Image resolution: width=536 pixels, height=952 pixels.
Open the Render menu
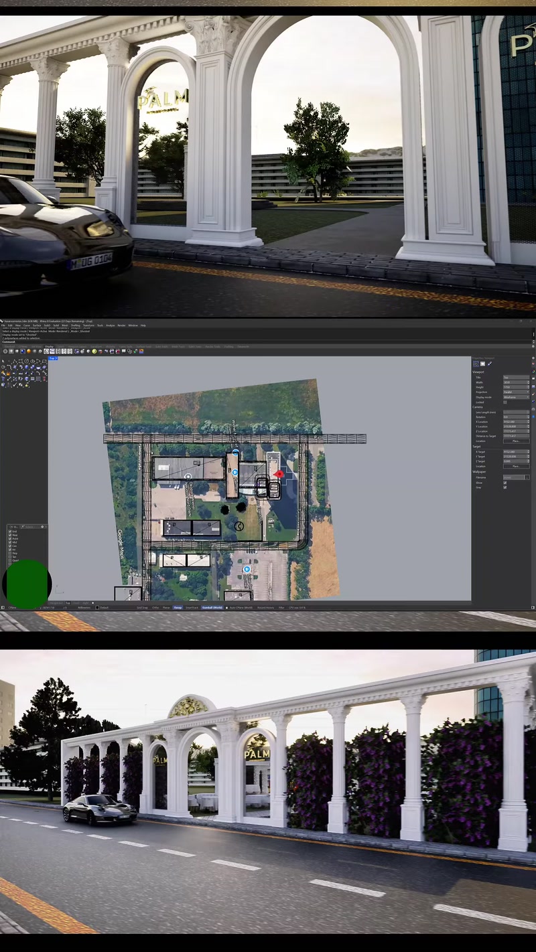[121, 325]
